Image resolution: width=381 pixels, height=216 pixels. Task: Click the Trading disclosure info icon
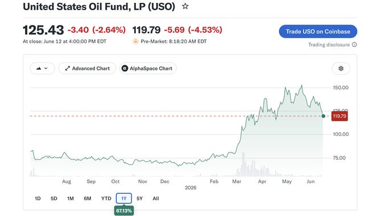354,45
